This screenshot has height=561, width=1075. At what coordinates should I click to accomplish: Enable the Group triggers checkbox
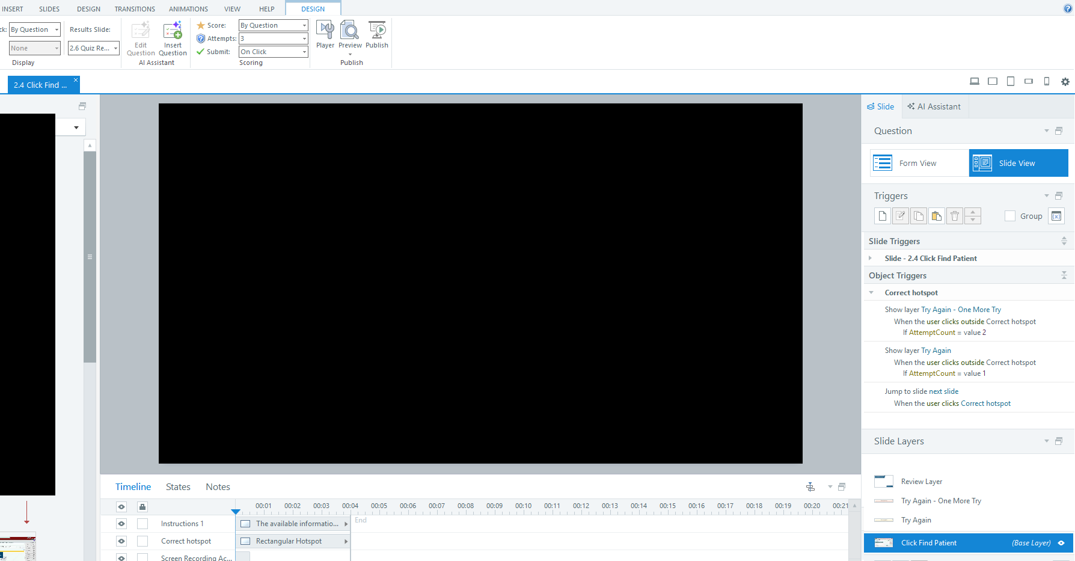click(x=1010, y=216)
